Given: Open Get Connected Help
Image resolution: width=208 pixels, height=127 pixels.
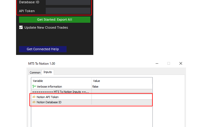Looking at the screenshot, I should (x=43, y=49).
